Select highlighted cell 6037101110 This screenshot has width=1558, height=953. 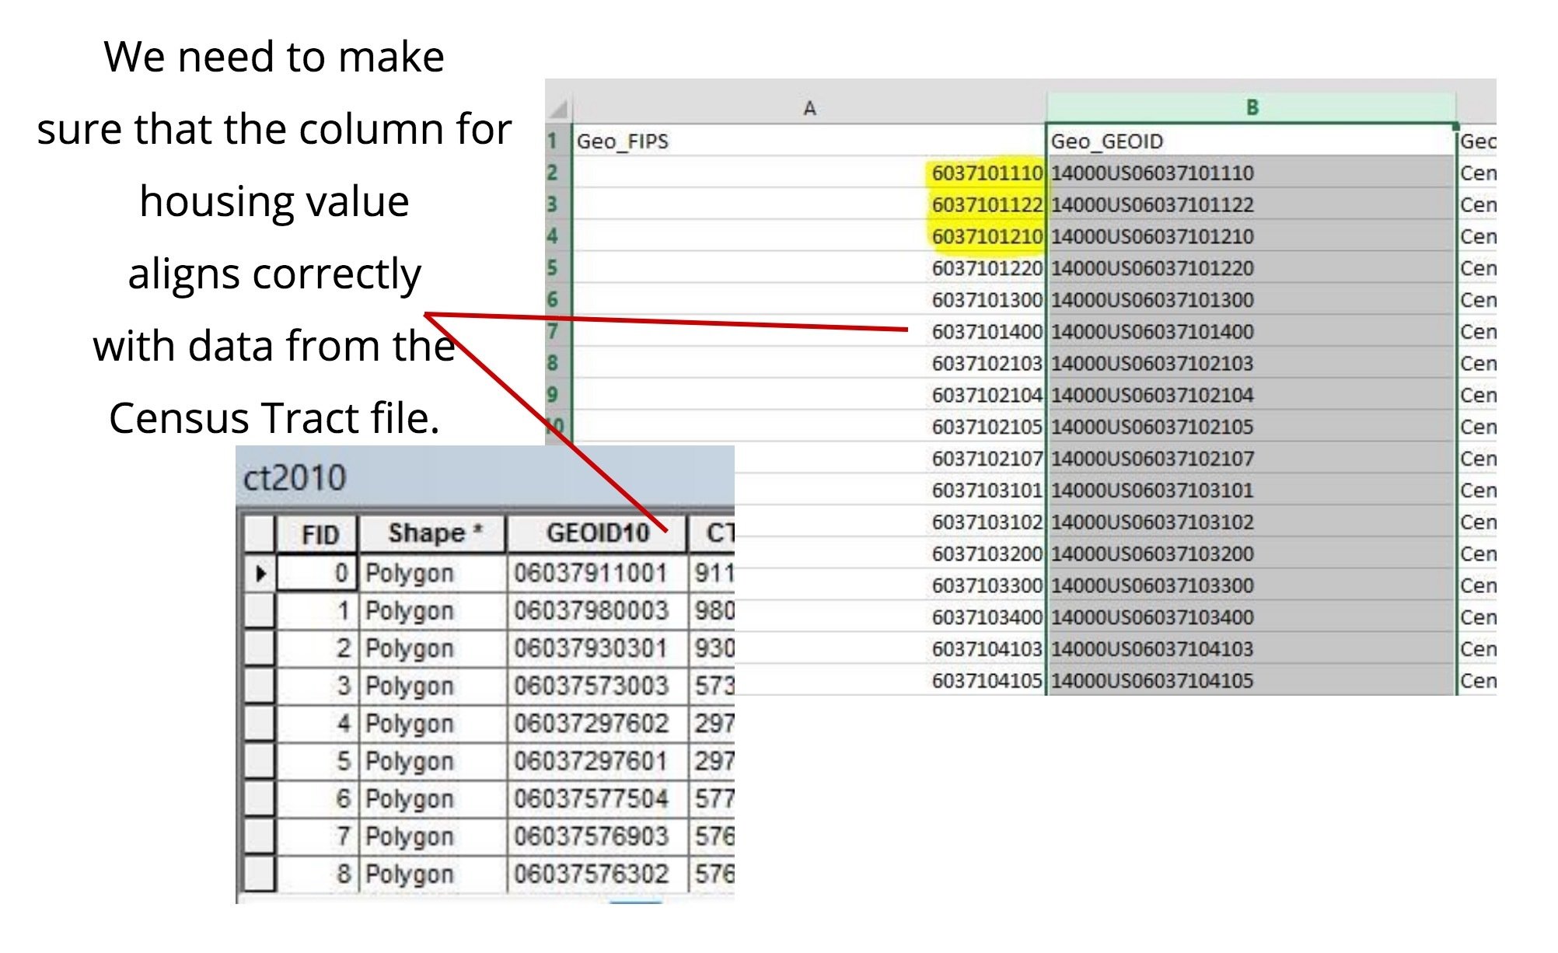coord(986,173)
